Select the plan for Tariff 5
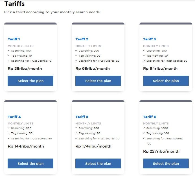The image size is (195, 176). [x=98, y=163]
